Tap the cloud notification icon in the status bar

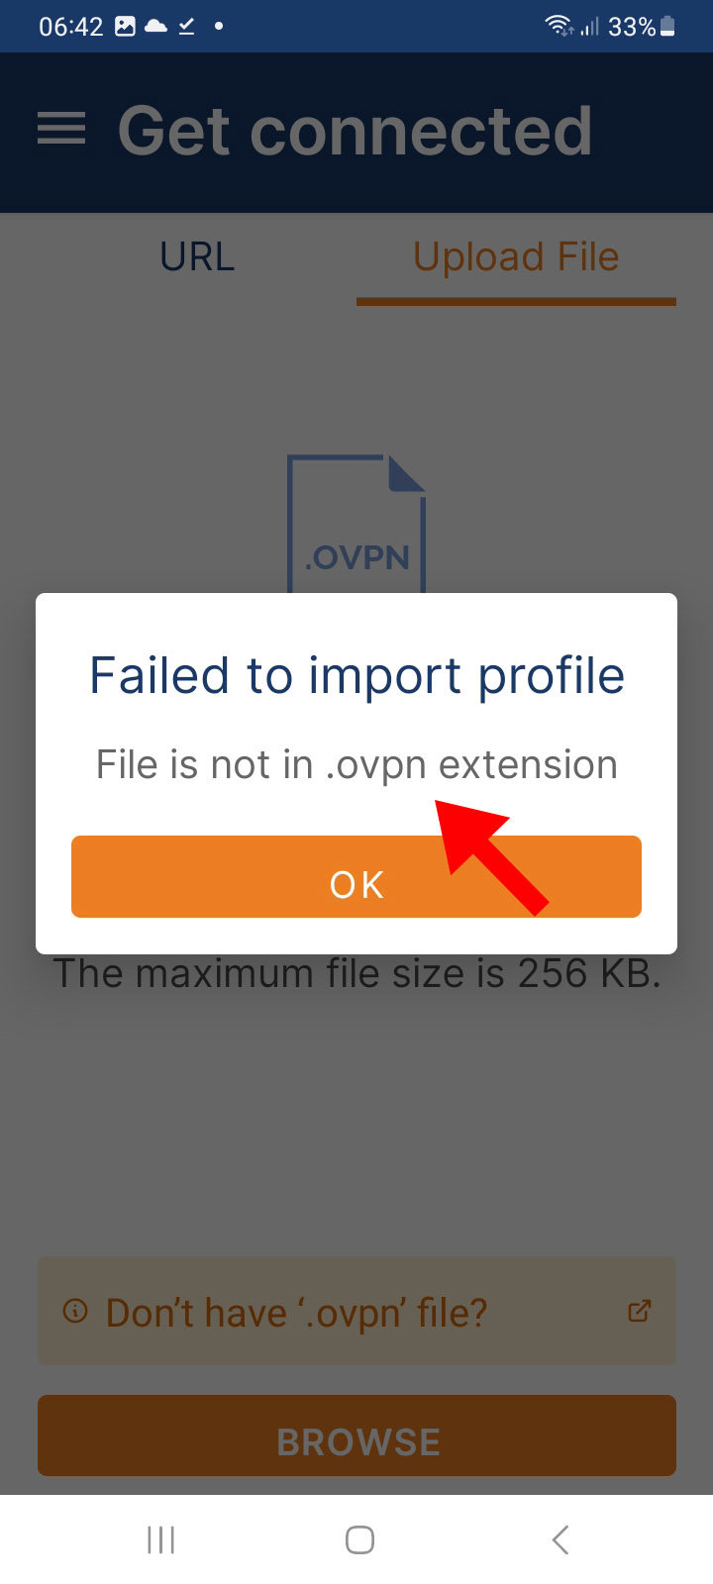click(155, 27)
